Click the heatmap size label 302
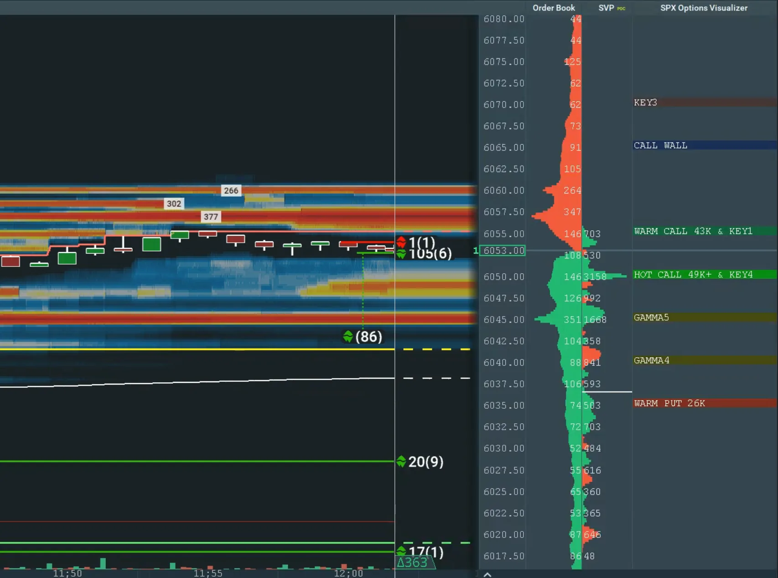 174,204
